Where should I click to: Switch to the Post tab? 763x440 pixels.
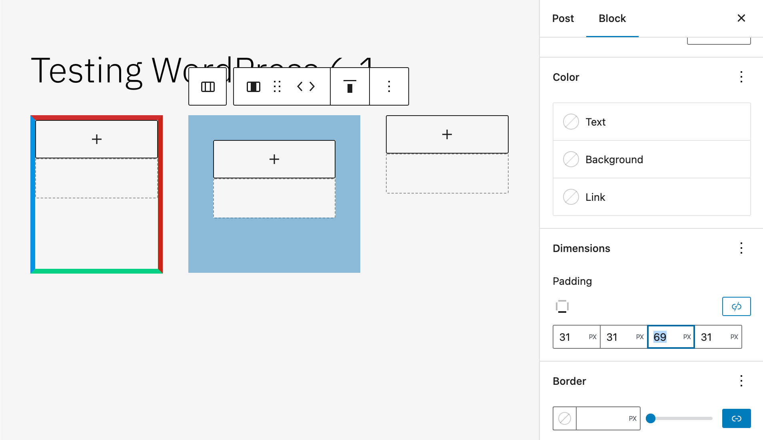tap(563, 18)
